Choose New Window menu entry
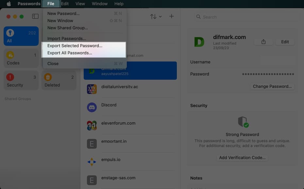Image resolution: width=304 pixels, height=189 pixels. (85, 20)
